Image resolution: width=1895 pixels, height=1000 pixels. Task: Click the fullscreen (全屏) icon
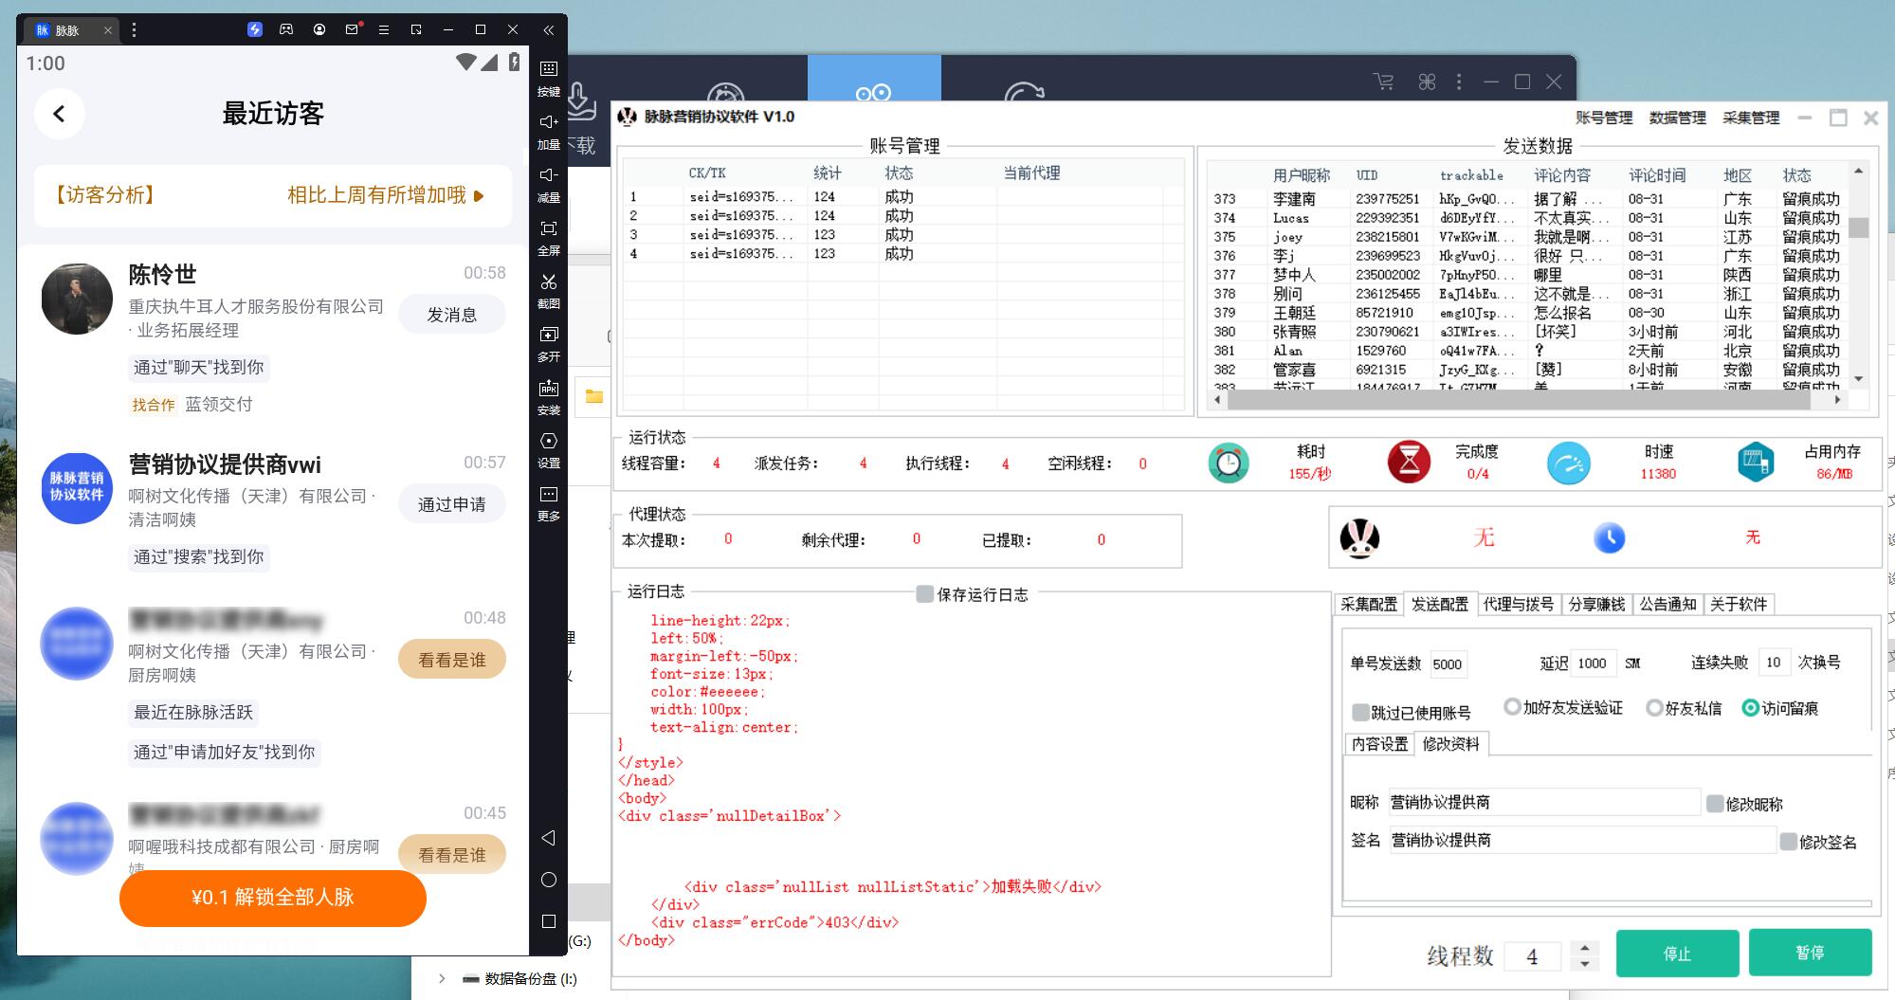(548, 229)
